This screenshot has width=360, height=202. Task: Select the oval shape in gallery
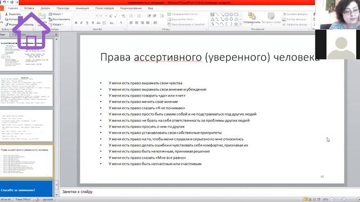click(x=231, y=15)
